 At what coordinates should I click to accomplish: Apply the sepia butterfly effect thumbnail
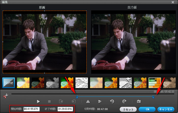coord(169,83)
